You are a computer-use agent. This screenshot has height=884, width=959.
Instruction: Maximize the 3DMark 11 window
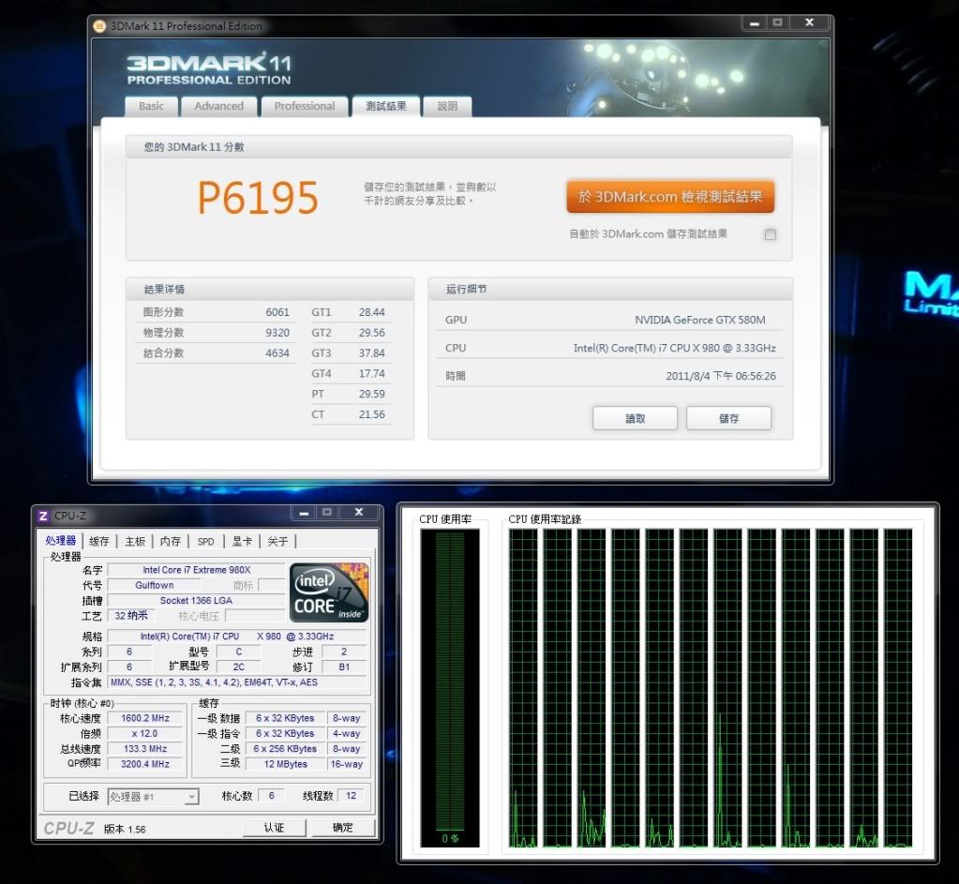pos(777,22)
